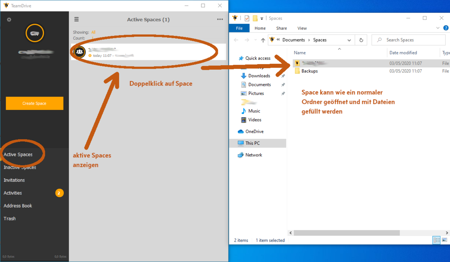Open OneDrive in navigation pane
Screen dimensions: 450x262
pos(255,132)
